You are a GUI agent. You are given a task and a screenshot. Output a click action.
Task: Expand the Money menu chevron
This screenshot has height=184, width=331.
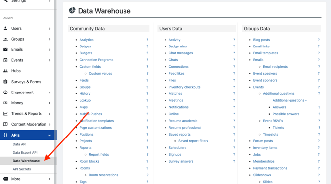tap(49, 103)
